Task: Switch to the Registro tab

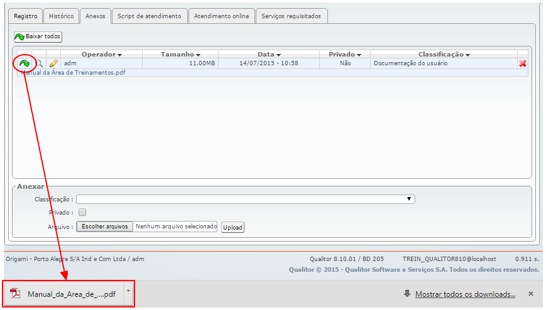Action: [x=26, y=16]
